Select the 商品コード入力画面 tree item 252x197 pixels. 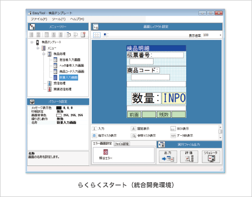[x=71, y=71]
